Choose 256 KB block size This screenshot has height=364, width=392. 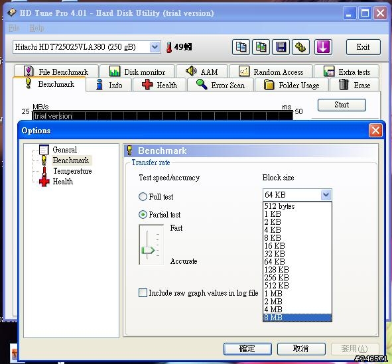[297, 278]
